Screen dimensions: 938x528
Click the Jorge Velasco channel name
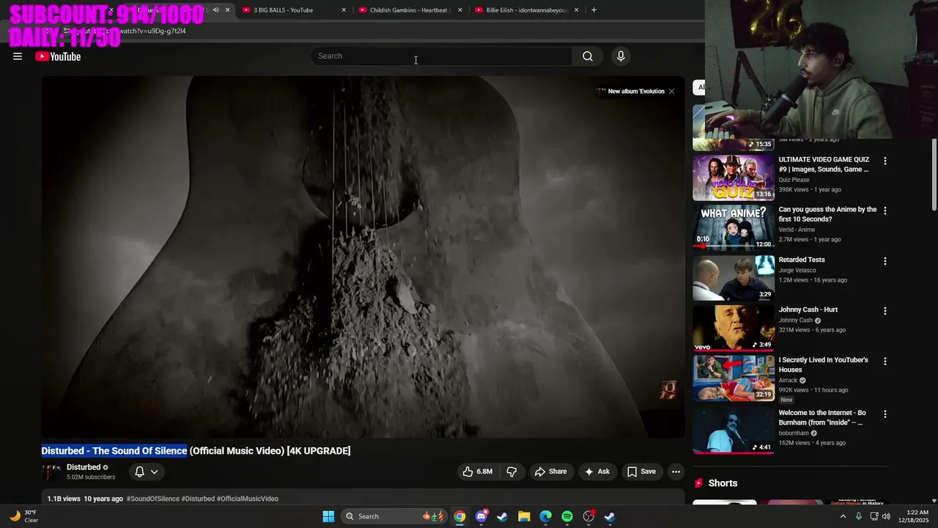point(797,271)
